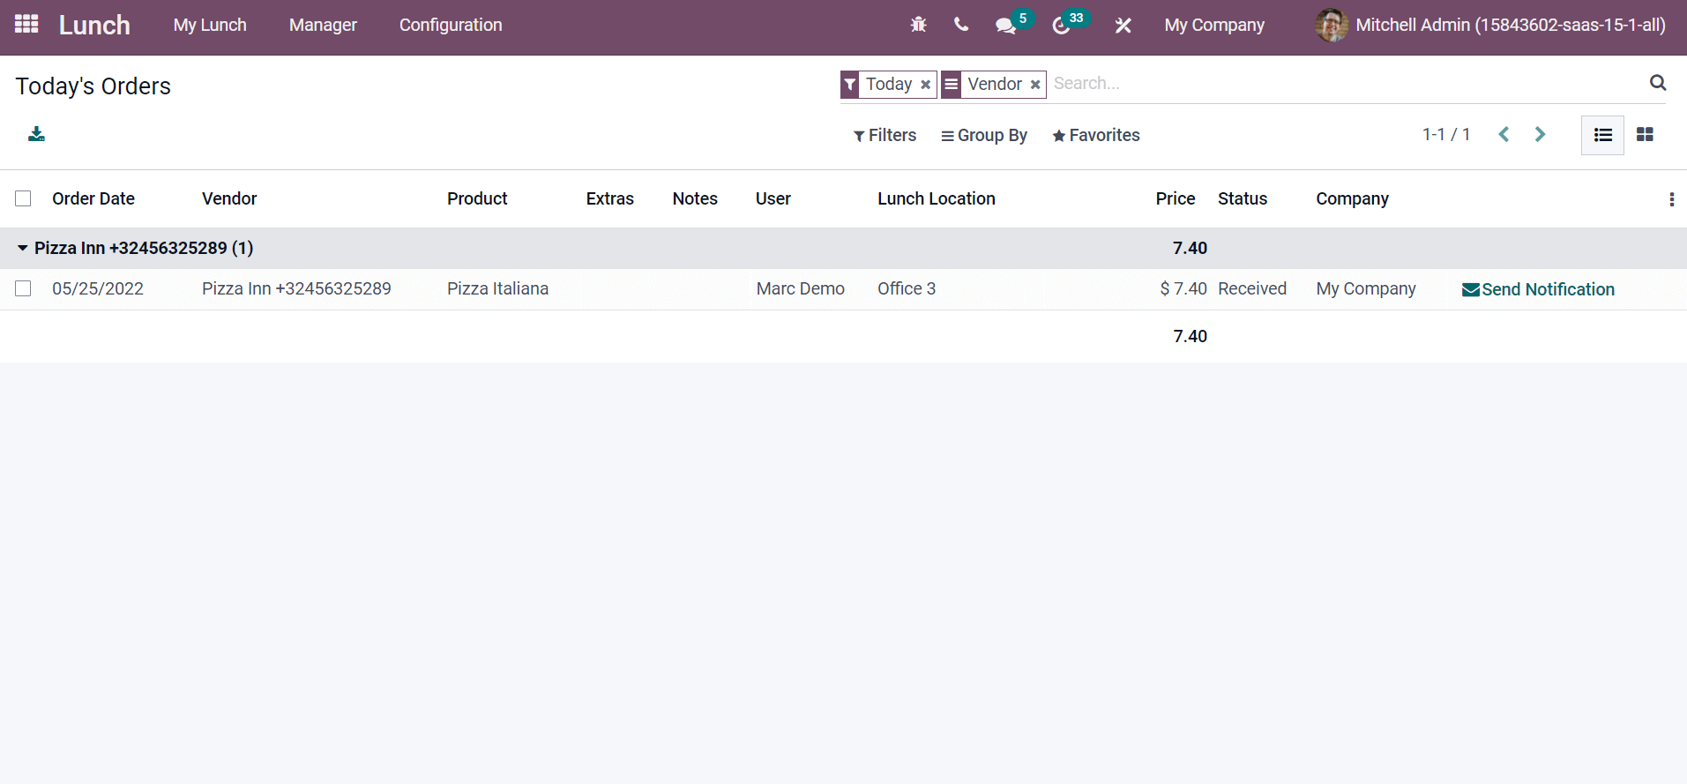Open the Manager menu
The image size is (1687, 784).
(323, 25)
